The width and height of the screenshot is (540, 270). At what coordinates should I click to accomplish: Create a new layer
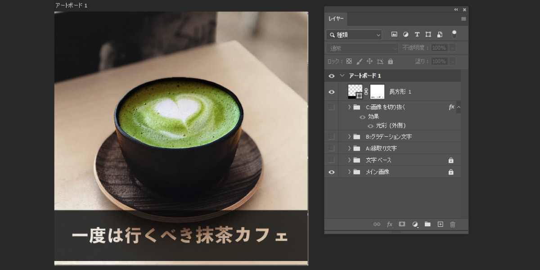(440, 224)
